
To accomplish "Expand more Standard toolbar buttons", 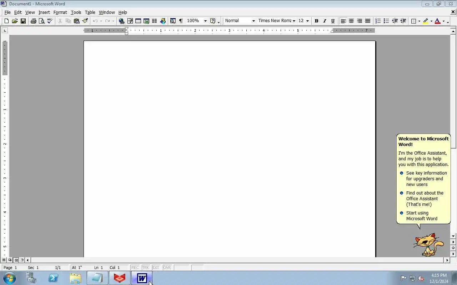I will tap(219, 21).
